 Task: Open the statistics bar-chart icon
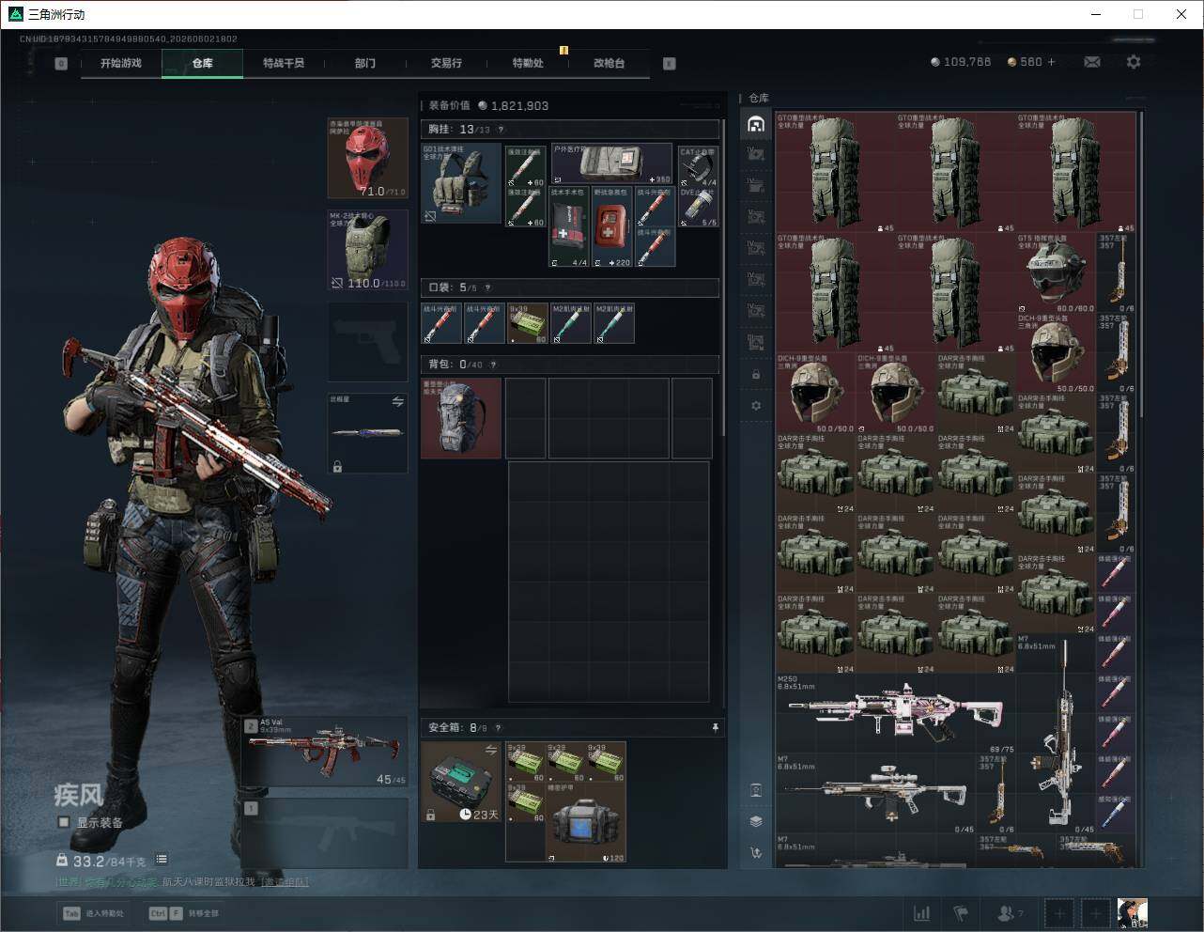click(922, 913)
